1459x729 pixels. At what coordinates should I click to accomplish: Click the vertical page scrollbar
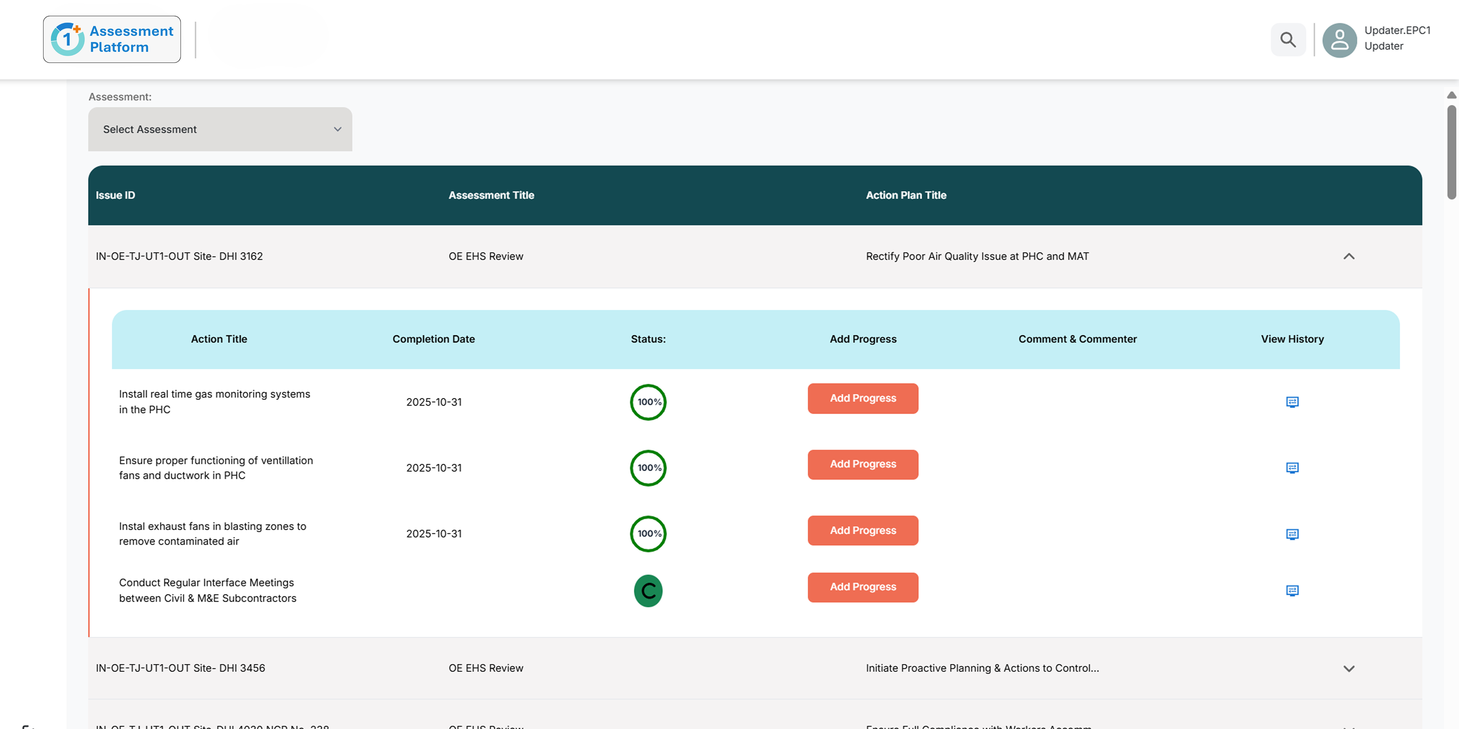1451,152
